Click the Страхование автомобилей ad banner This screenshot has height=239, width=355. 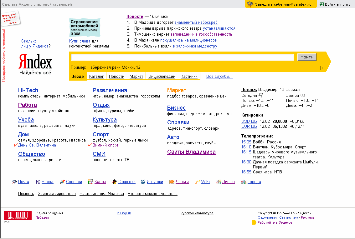85,27
